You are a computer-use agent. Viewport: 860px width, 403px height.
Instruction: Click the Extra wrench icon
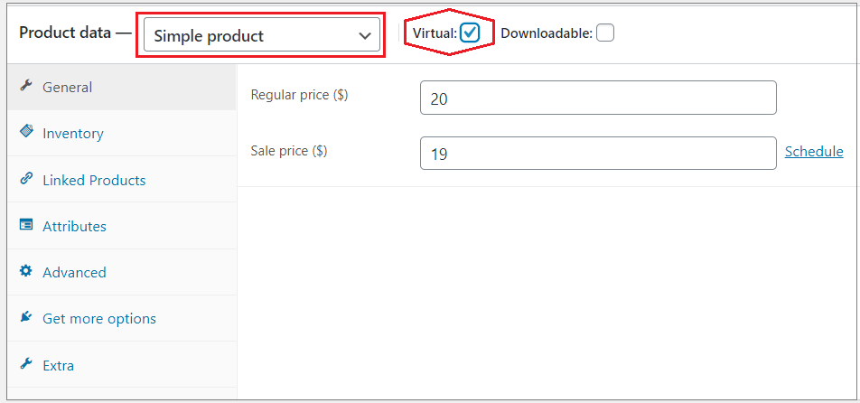tap(25, 364)
